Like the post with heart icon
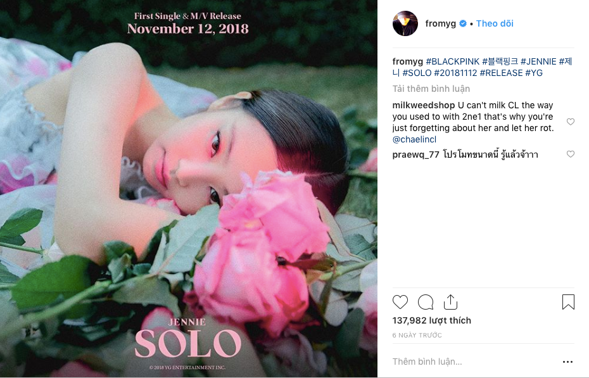589x378 pixels. tap(400, 302)
